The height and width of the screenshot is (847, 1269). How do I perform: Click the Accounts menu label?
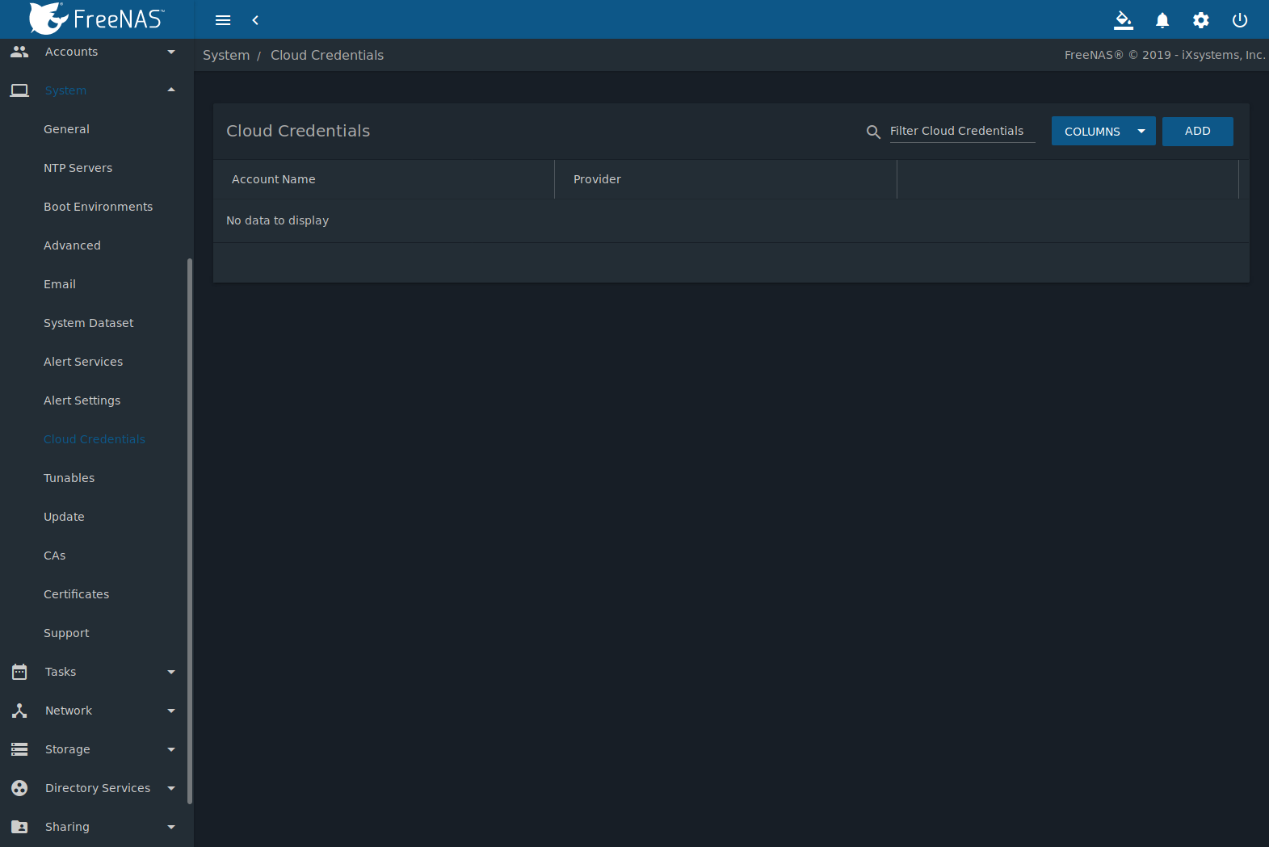pyautogui.click(x=71, y=52)
